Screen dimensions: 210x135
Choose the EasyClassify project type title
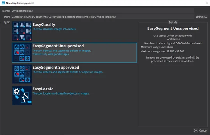(x=44, y=25)
